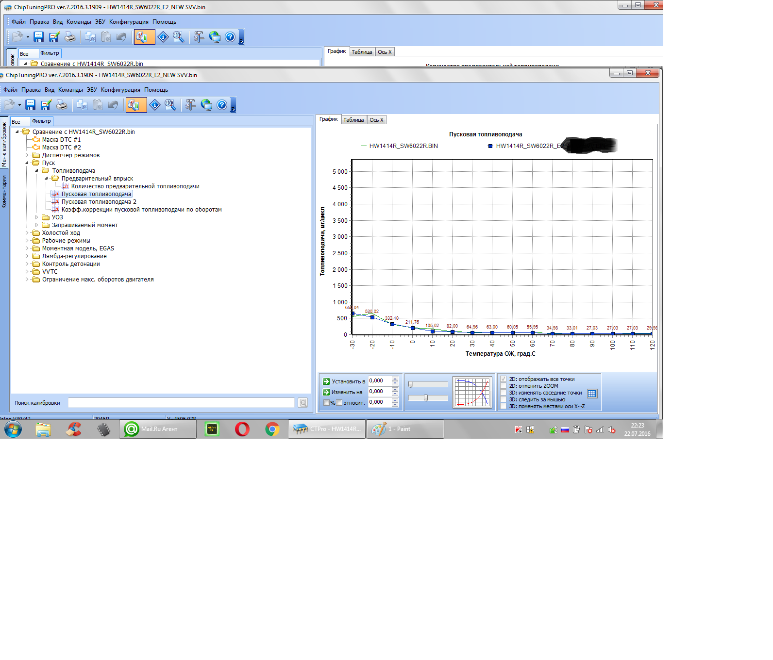Click the binary magnifier search icon
The image size is (773, 660).
click(170, 105)
